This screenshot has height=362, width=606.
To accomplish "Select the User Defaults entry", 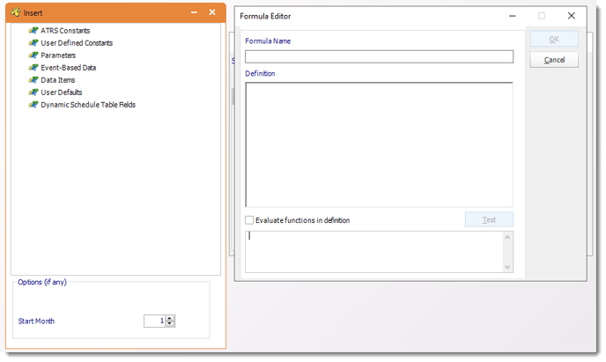I will [x=62, y=92].
